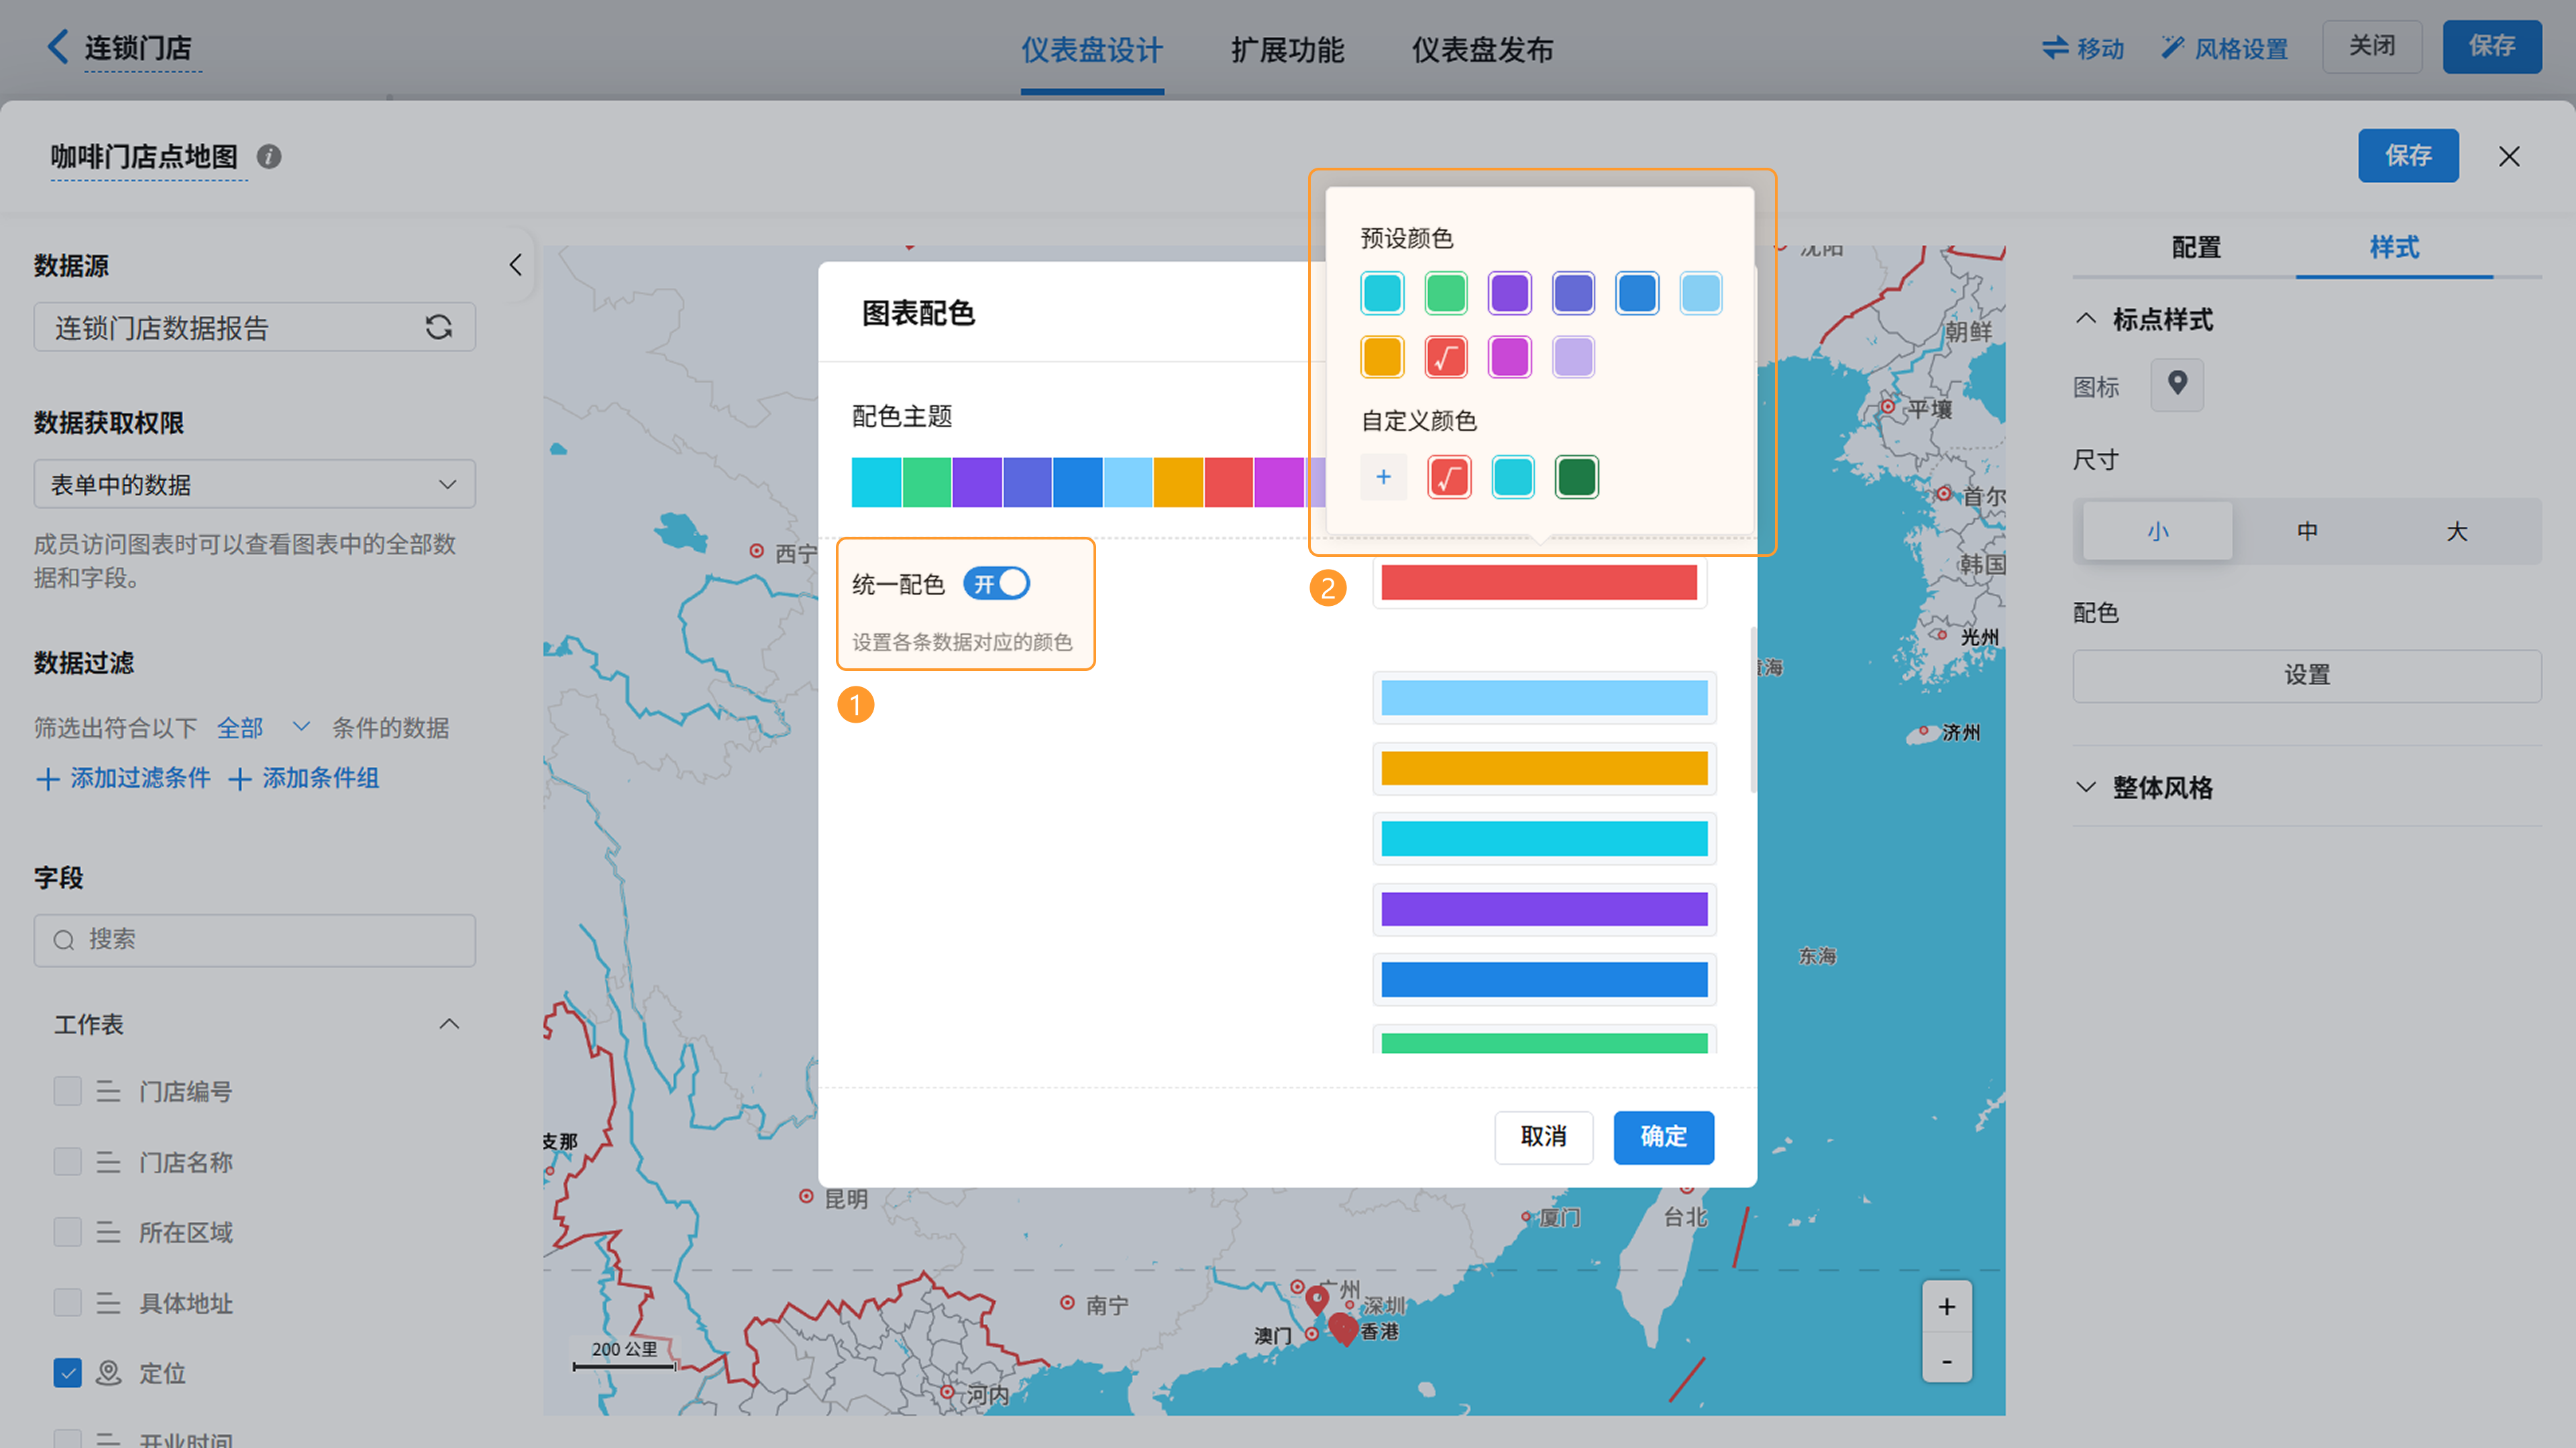Collapse the 工作表 section
The image size is (2576, 1448).
point(449,1024)
